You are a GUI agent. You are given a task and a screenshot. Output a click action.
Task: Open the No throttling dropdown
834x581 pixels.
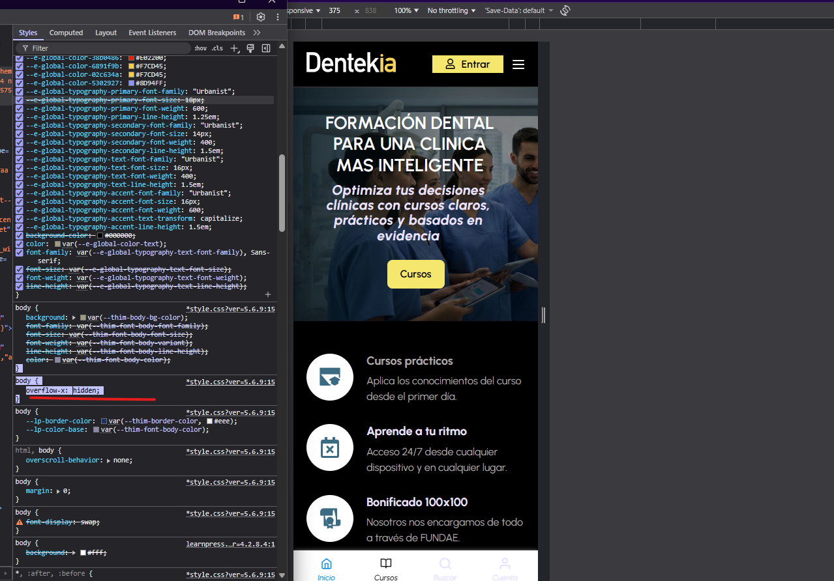point(451,10)
